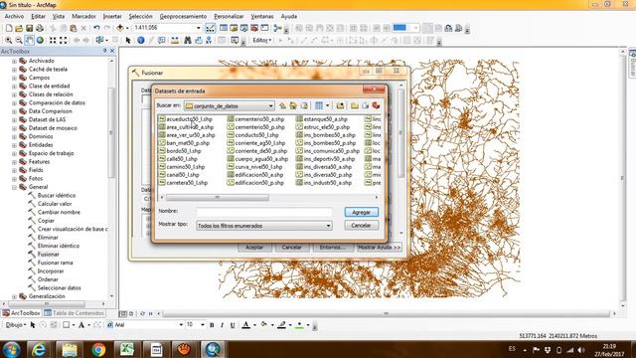Click the Print icon in the toolbar
This screenshot has width=636, height=358.
click(x=40, y=28)
